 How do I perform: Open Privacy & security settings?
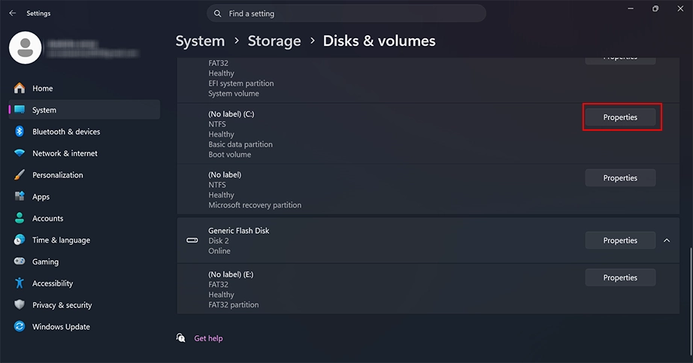point(84,304)
